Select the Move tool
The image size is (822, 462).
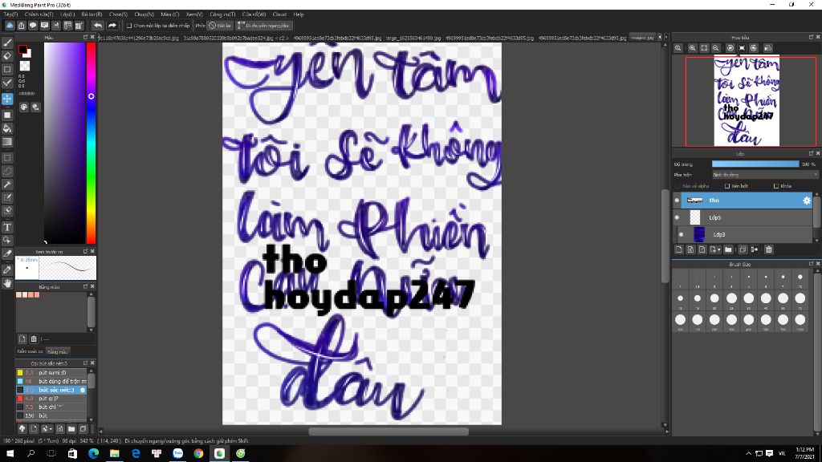7,99
